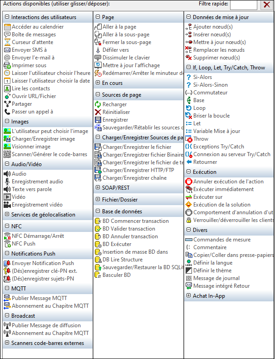
Task: Click the Throw action icon
Action: click(189, 139)
